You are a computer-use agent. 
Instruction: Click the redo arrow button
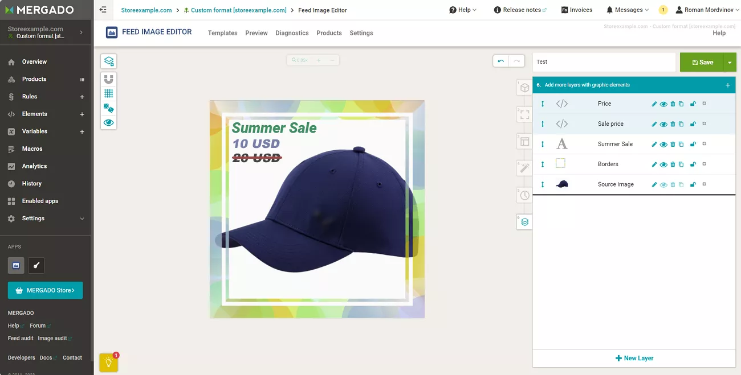(x=516, y=61)
